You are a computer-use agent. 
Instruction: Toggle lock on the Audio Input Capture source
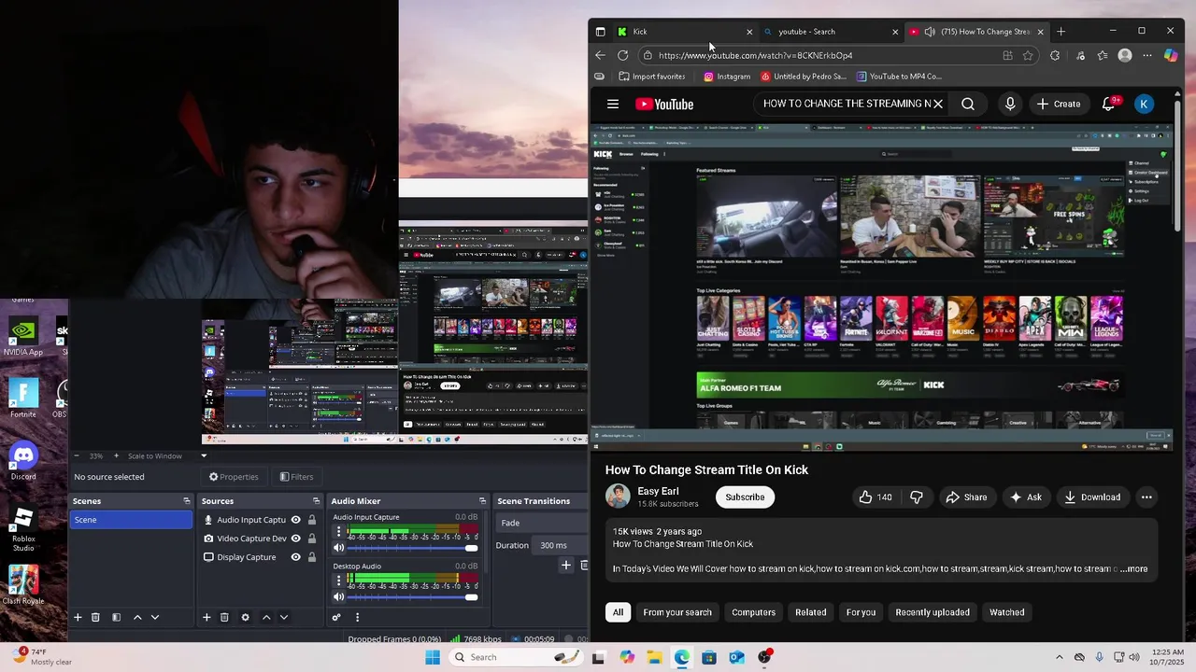point(312,520)
